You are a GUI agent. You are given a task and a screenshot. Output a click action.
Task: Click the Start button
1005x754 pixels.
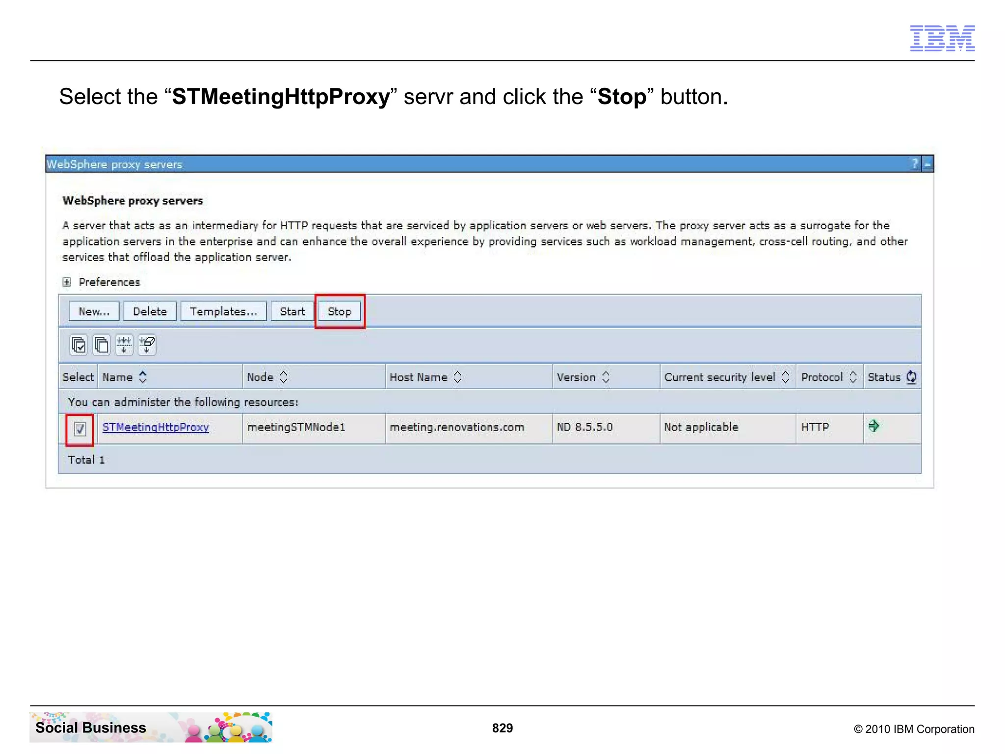[292, 311]
